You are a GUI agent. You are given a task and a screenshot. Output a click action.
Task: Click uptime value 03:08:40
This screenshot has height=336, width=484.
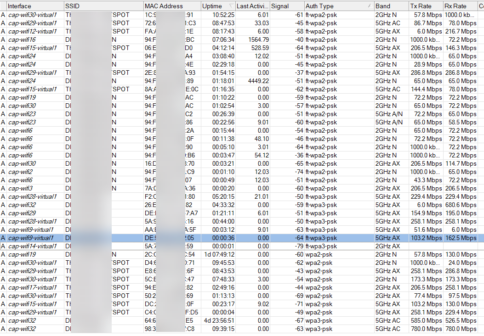(x=223, y=56)
